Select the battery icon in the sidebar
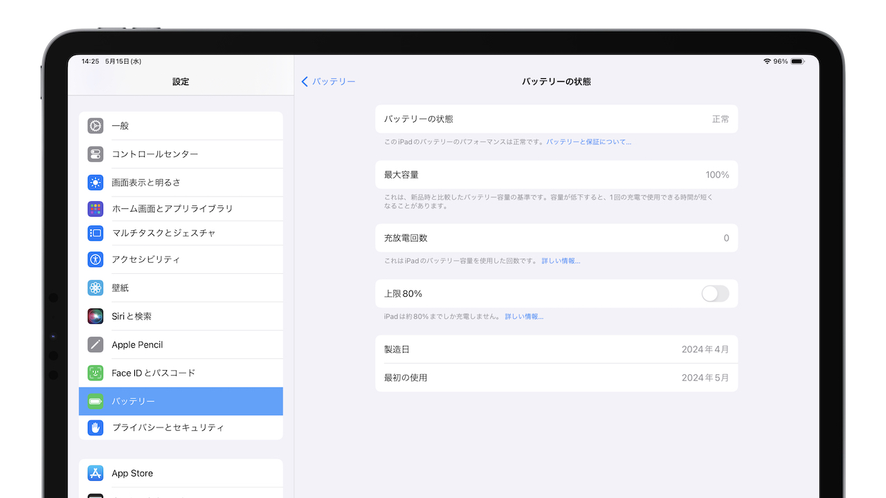The height and width of the screenshot is (498, 886). coord(95,401)
